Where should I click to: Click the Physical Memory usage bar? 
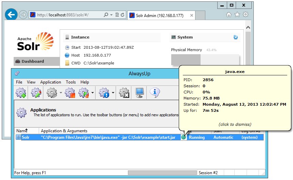click(205, 60)
